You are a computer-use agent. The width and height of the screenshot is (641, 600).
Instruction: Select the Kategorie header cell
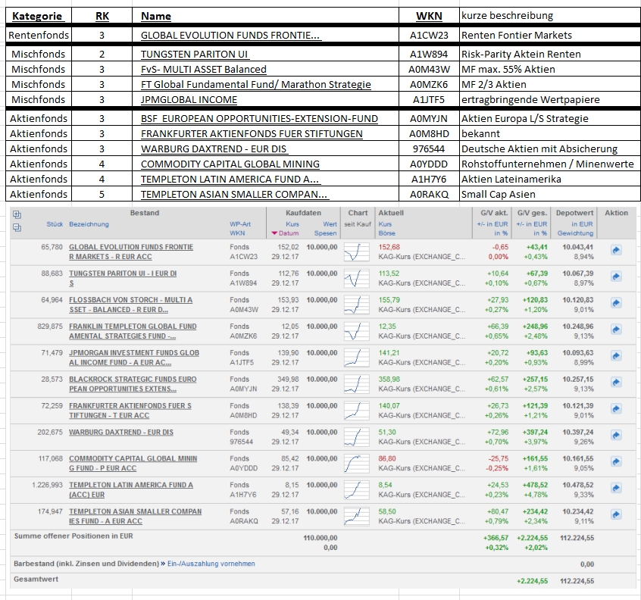pyautogui.click(x=39, y=16)
